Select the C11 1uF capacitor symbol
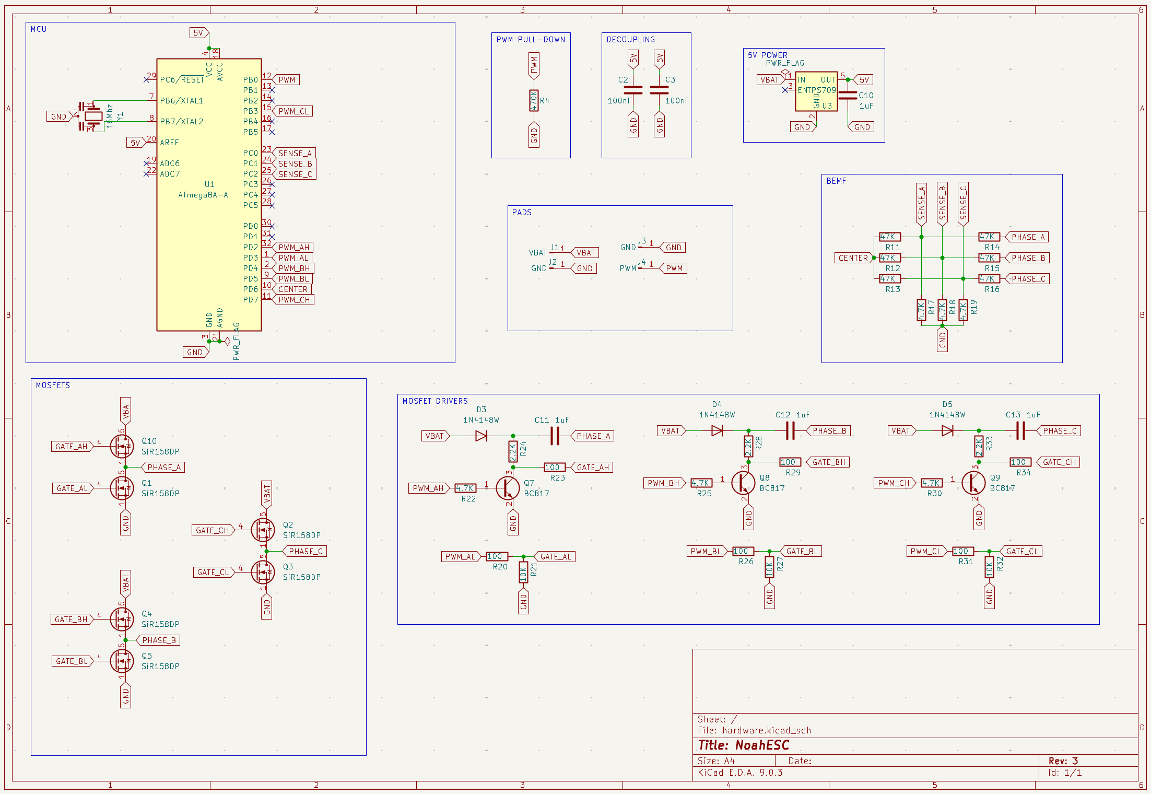Viewport: 1151px width, 794px height. pos(555,436)
